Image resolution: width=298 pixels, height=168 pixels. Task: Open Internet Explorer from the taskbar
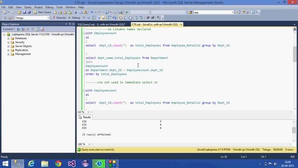coord(31,164)
